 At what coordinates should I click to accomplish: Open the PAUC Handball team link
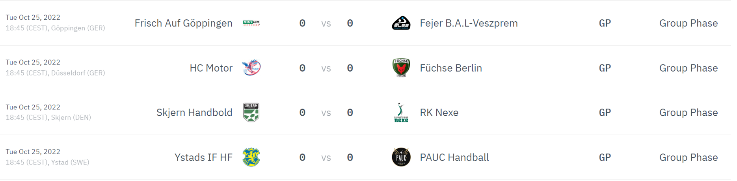[454, 157]
